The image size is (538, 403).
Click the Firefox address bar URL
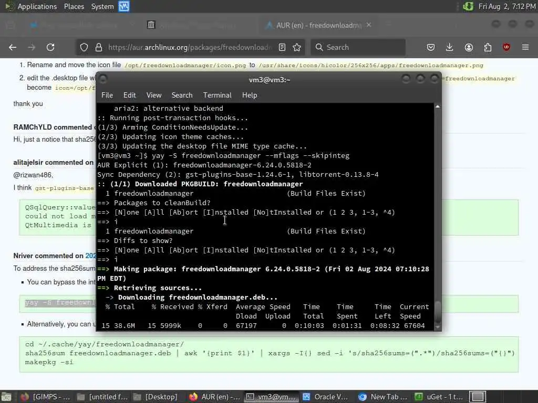190,47
